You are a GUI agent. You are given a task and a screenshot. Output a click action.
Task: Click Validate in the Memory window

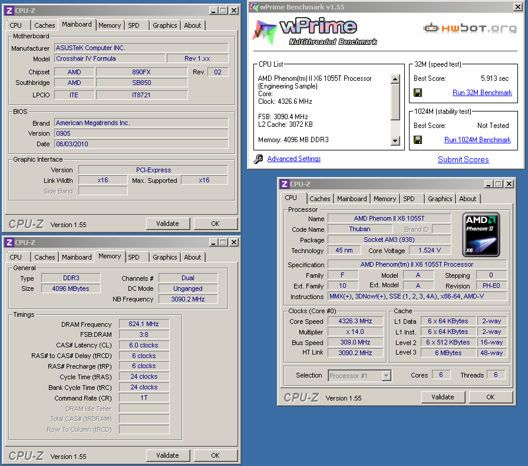(168, 455)
